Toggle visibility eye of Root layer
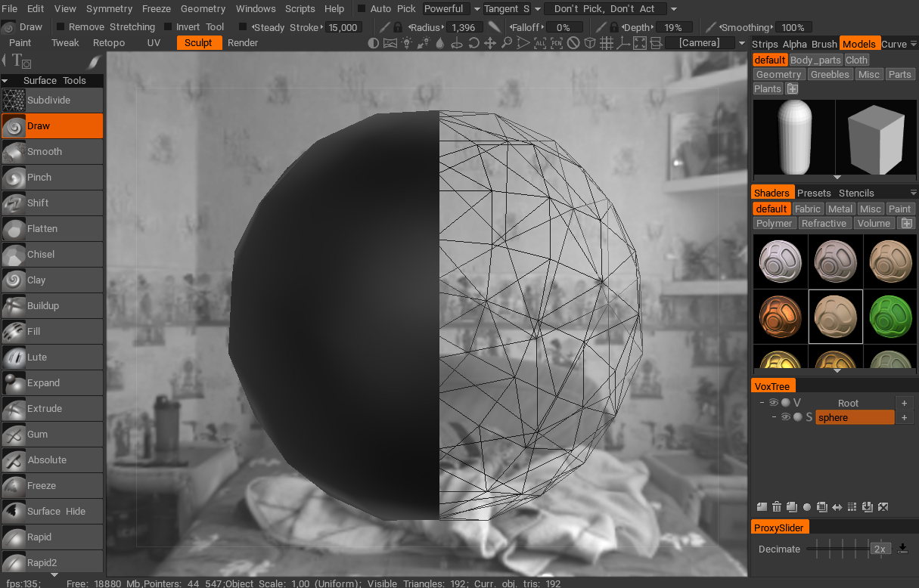 pyautogui.click(x=774, y=403)
